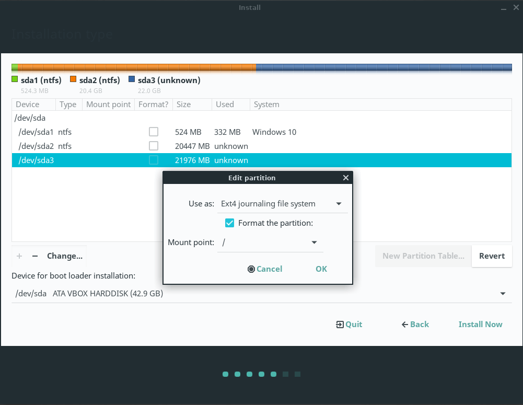The height and width of the screenshot is (405, 523).
Task: Click the Revert button
Action: 491,256
